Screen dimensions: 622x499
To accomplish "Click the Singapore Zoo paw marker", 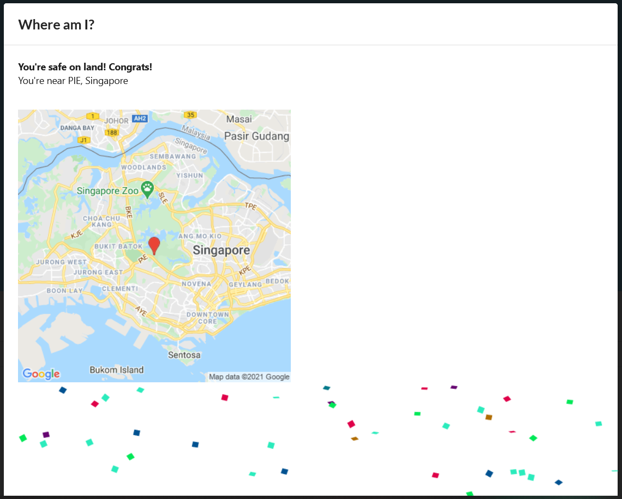I will point(147,190).
